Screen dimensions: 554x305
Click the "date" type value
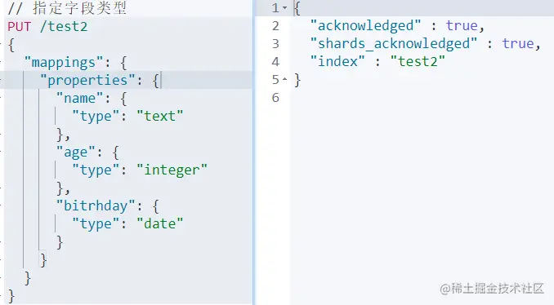[159, 223]
